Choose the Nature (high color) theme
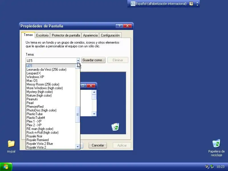 [51, 95]
